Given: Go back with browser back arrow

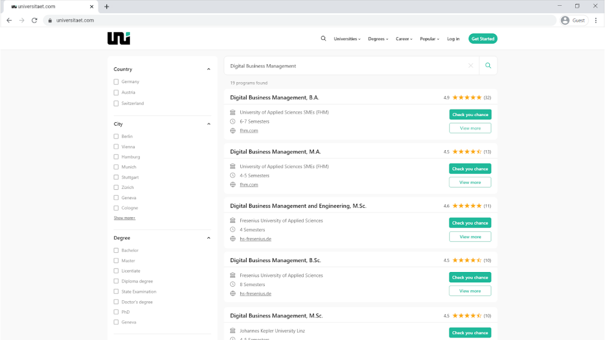Looking at the screenshot, I should [9, 20].
